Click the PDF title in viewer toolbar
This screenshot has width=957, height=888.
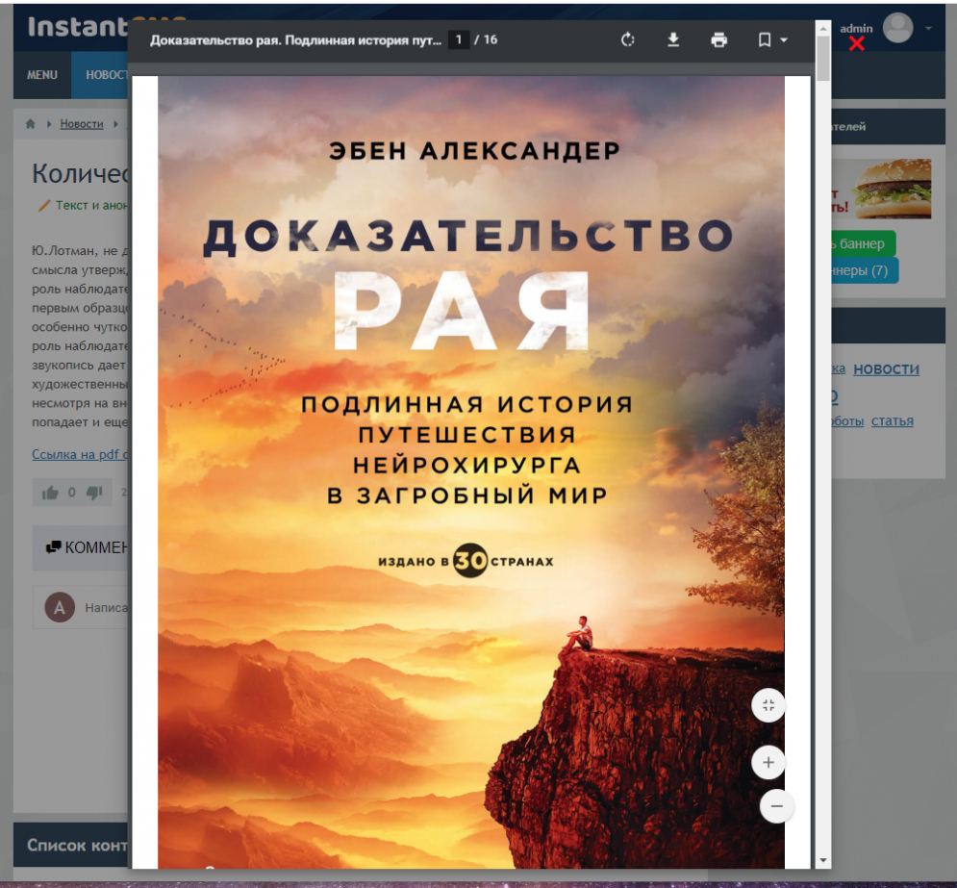[x=295, y=40]
